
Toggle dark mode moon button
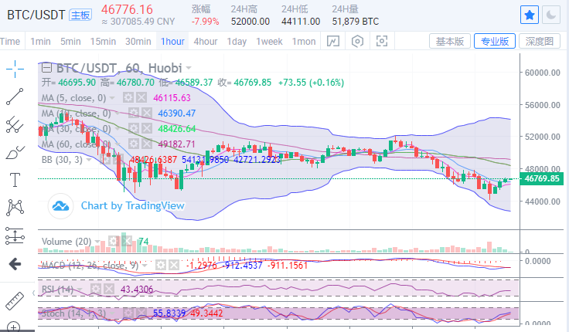pyautogui.click(x=551, y=15)
